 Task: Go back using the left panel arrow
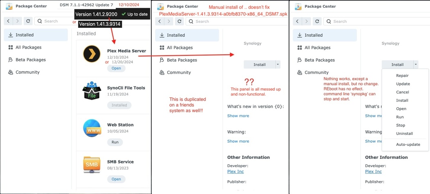(x=8, y=21)
